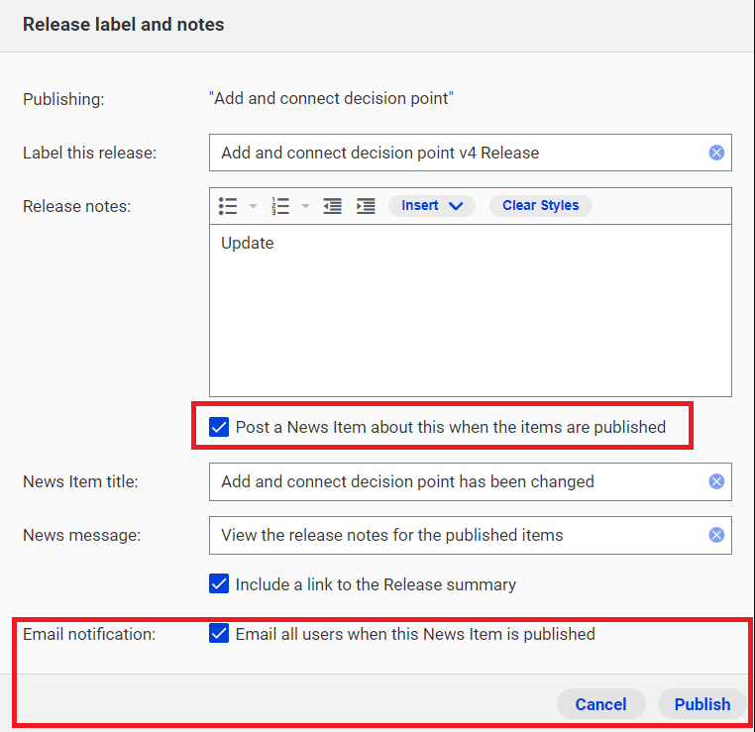Edit the News Item title field

click(x=458, y=481)
